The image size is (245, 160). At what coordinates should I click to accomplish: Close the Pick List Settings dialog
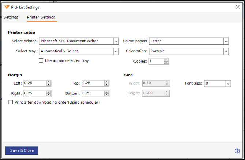238,7
